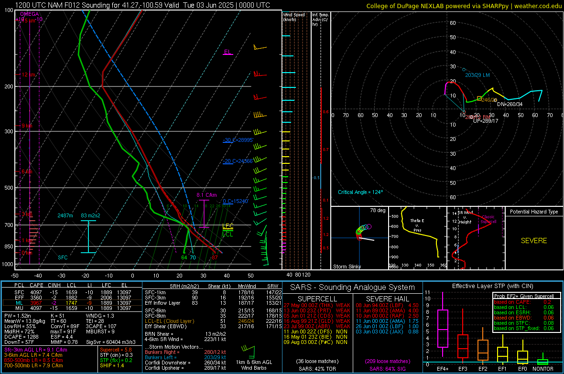
Task: Click the yellow SEVERE hazard type
Action: [534, 241]
